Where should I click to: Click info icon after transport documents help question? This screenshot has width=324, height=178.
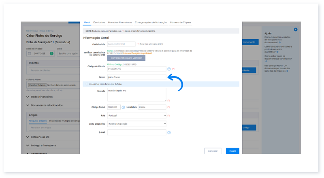click(279, 42)
